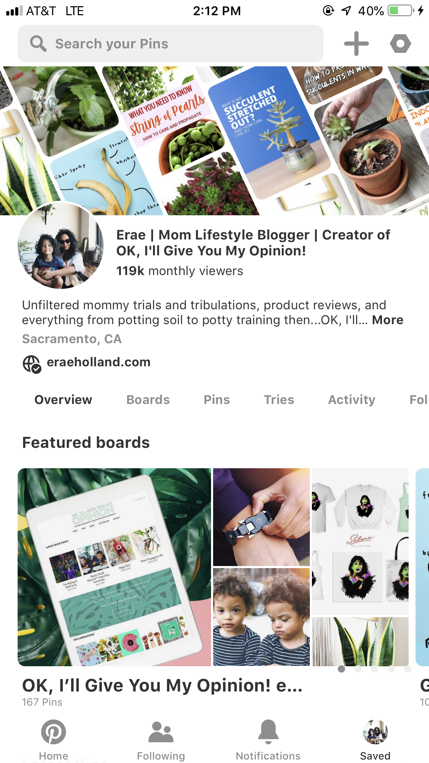
Task: Open the Tries tab
Action: pyautogui.click(x=279, y=400)
